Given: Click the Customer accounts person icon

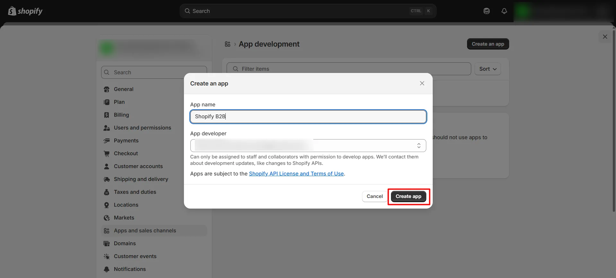Looking at the screenshot, I should (x=107, y=166).
